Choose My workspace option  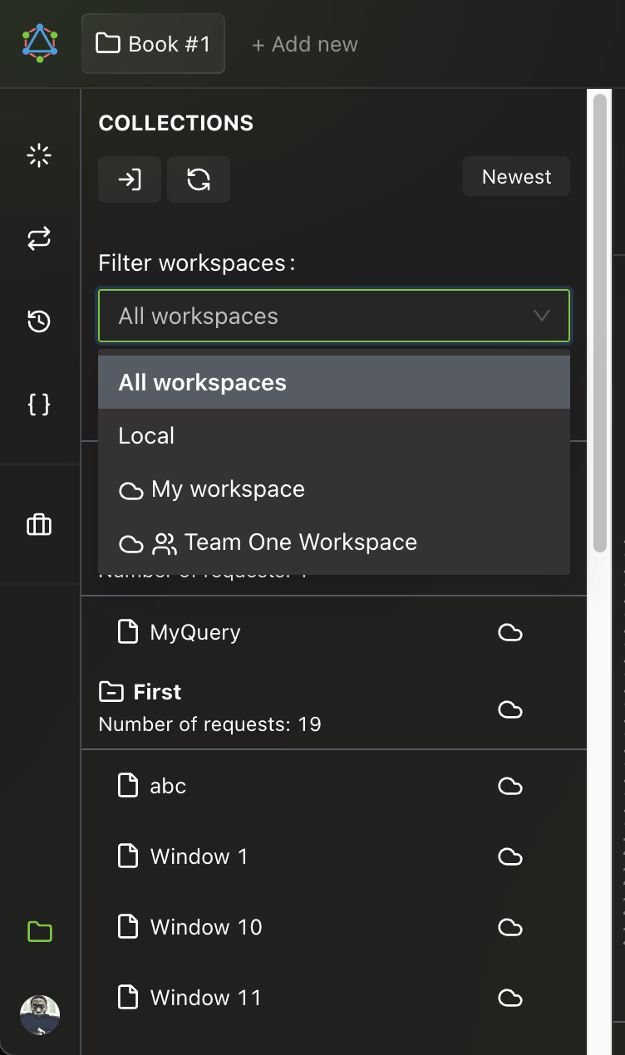tap(228, 489)
